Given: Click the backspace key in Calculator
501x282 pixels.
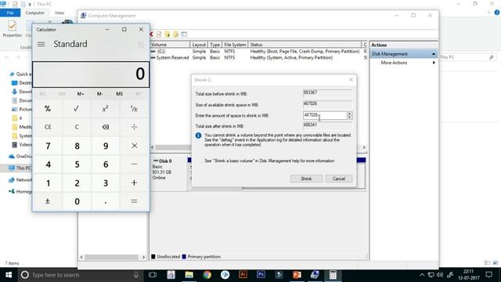Looking at the screenshot, I should click(x=106, y=127).
